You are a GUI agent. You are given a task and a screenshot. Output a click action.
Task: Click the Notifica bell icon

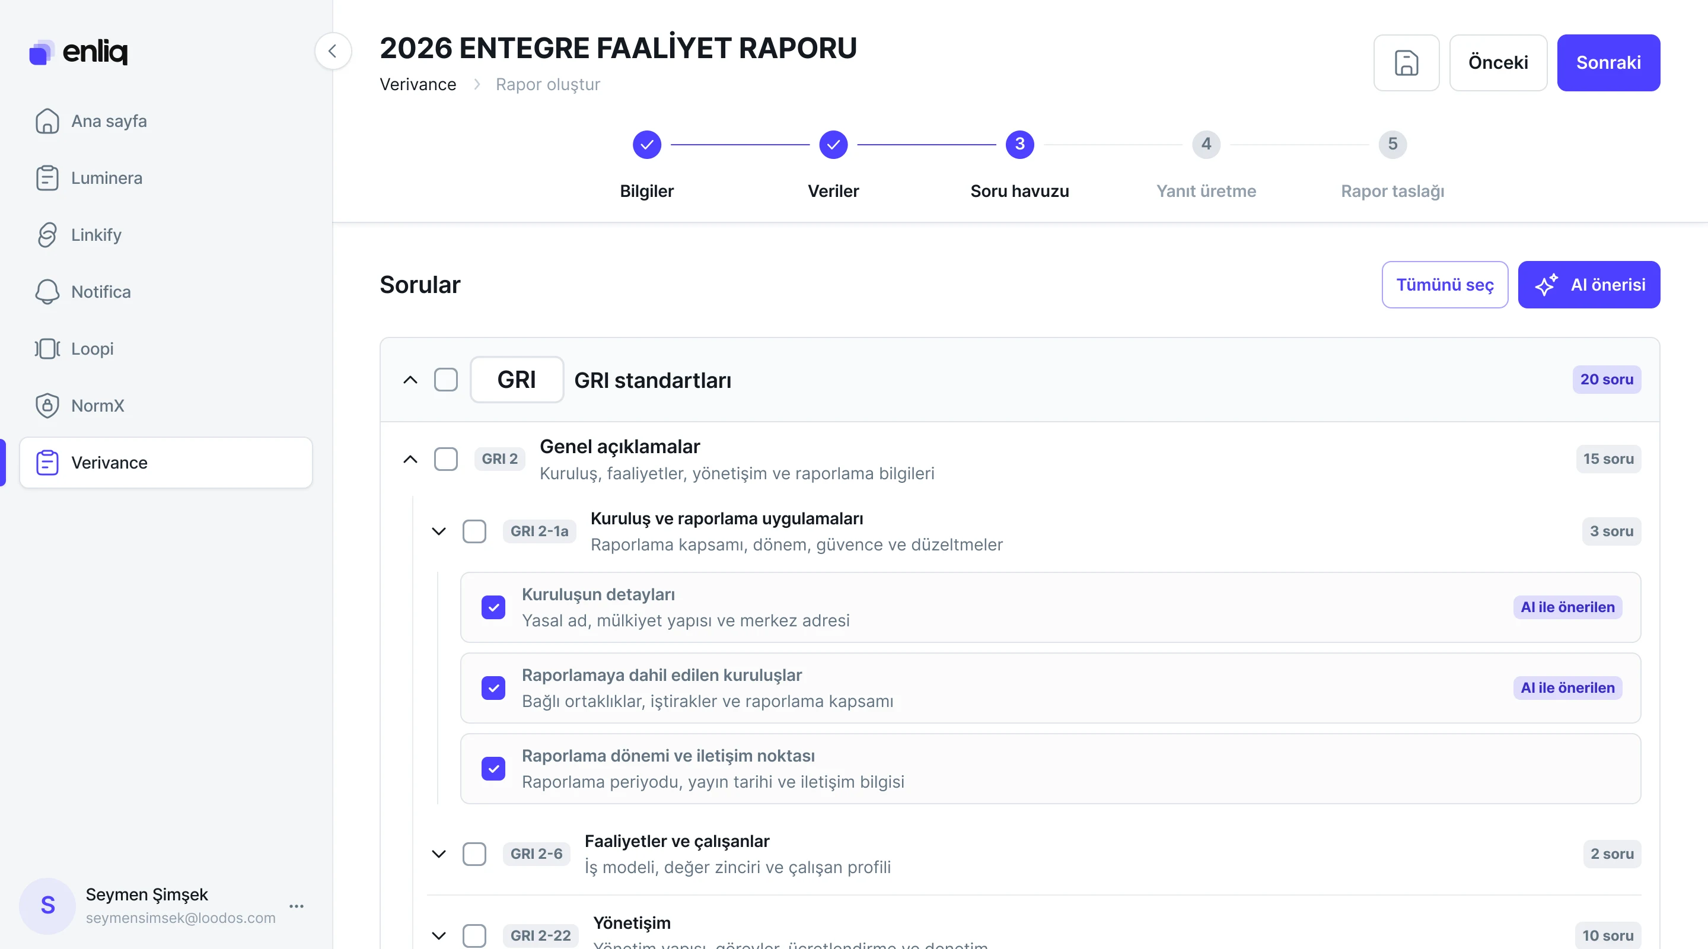click(x=47, y=292)
